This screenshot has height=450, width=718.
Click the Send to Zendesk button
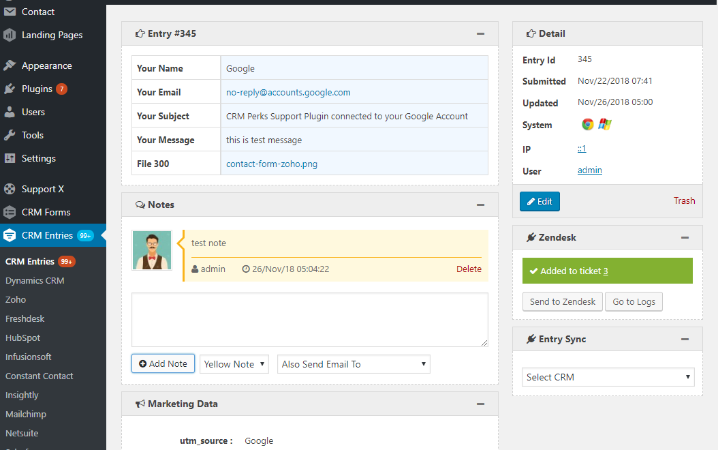pos(562,301)
